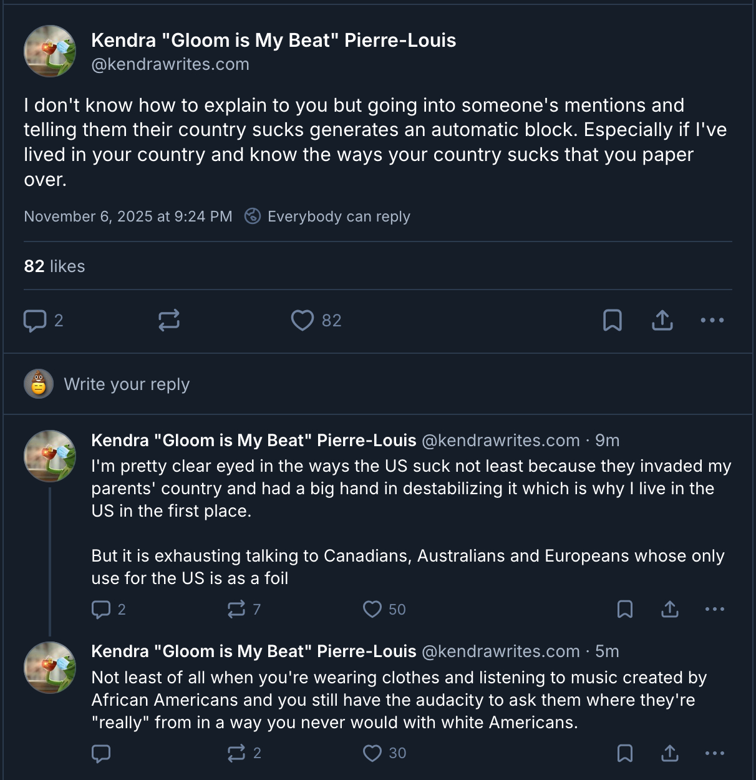This screenshot has width=756, height=780.
Task: Repost the main post about automatic blocks
Action: point(168,320)
